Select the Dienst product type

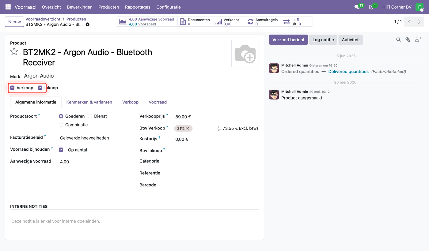(x=90, y=116)
